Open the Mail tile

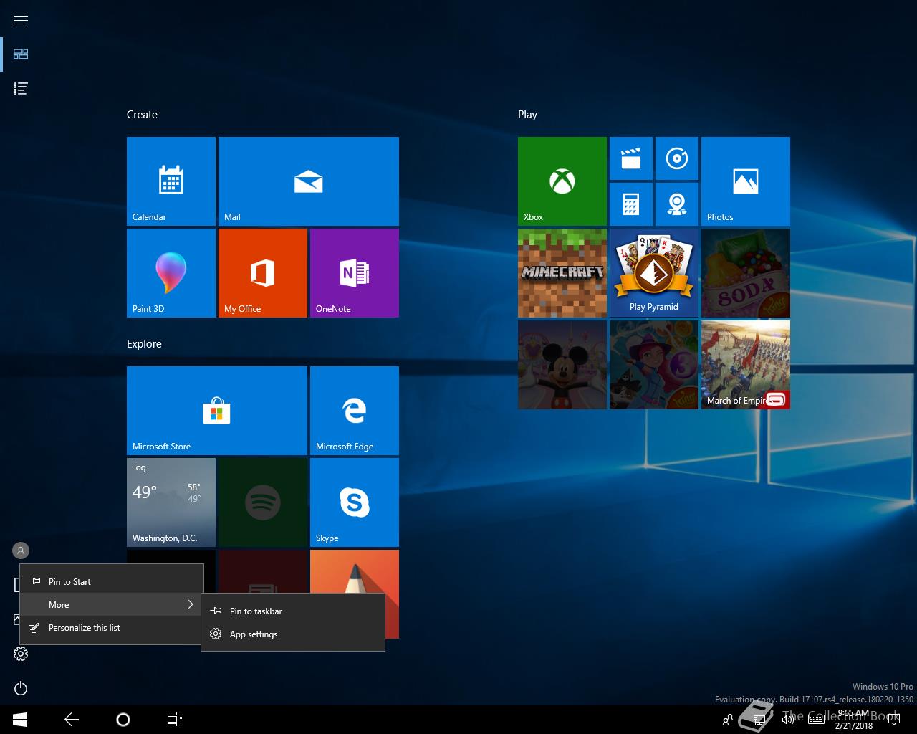click(309, 181)
